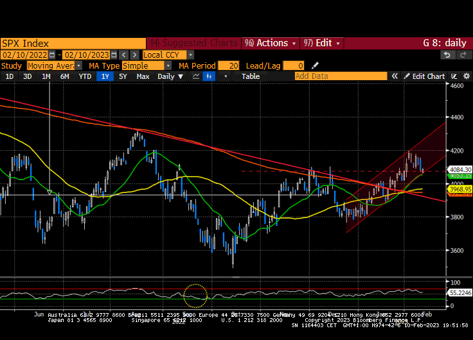
Task: Click the last price label 4084.30
Action: click(461, 169)
